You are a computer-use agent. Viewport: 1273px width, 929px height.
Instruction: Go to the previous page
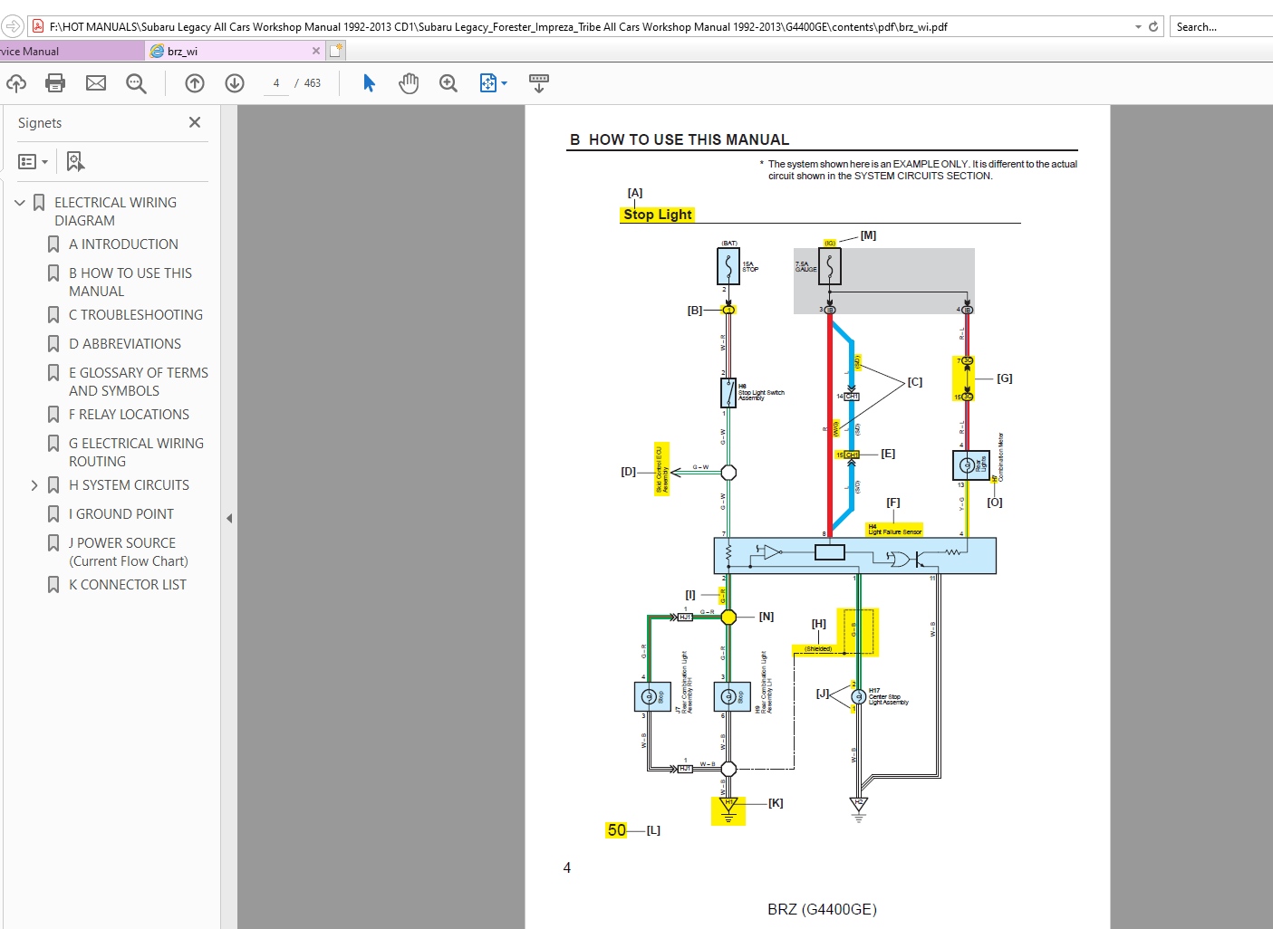(x=195, y=83)
